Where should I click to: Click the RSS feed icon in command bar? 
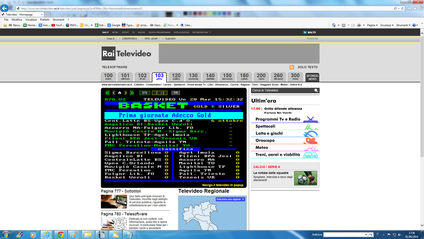(x=344, y=25)
